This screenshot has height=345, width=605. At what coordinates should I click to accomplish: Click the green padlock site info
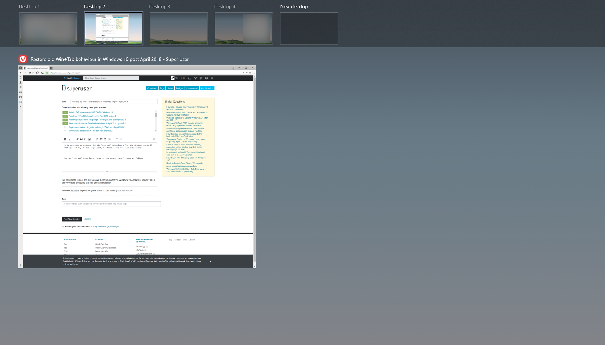pos(47,73)
